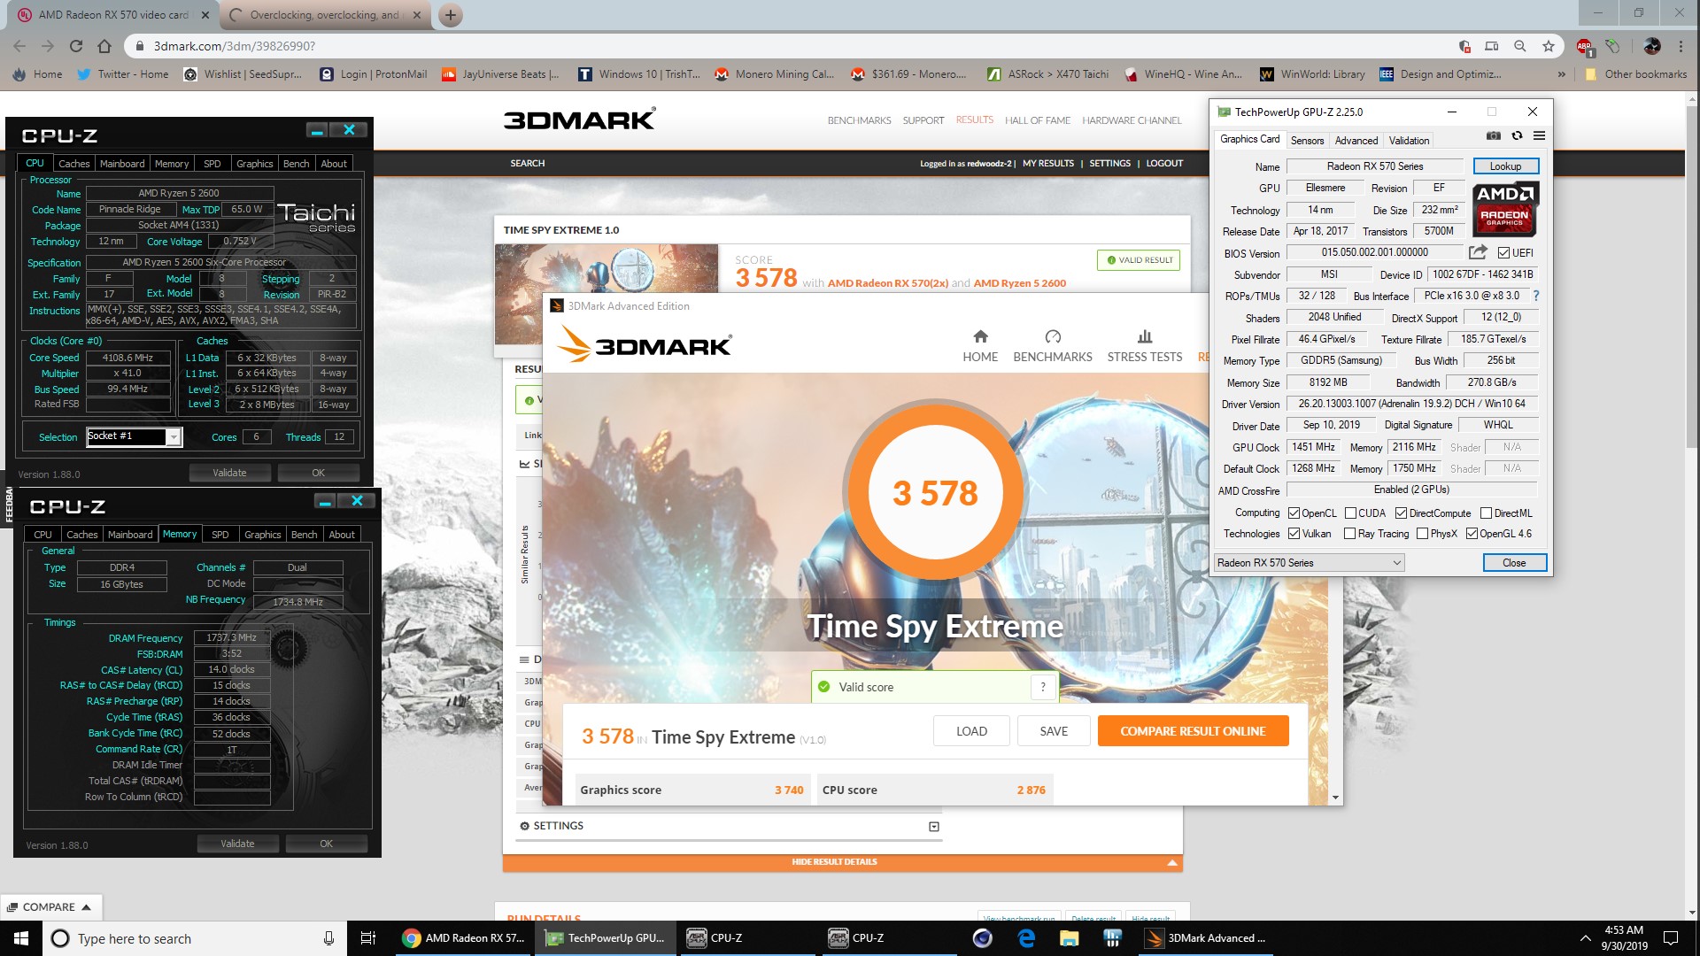Click the BIOS export share icon in GPU-Z

[1478, 252]
